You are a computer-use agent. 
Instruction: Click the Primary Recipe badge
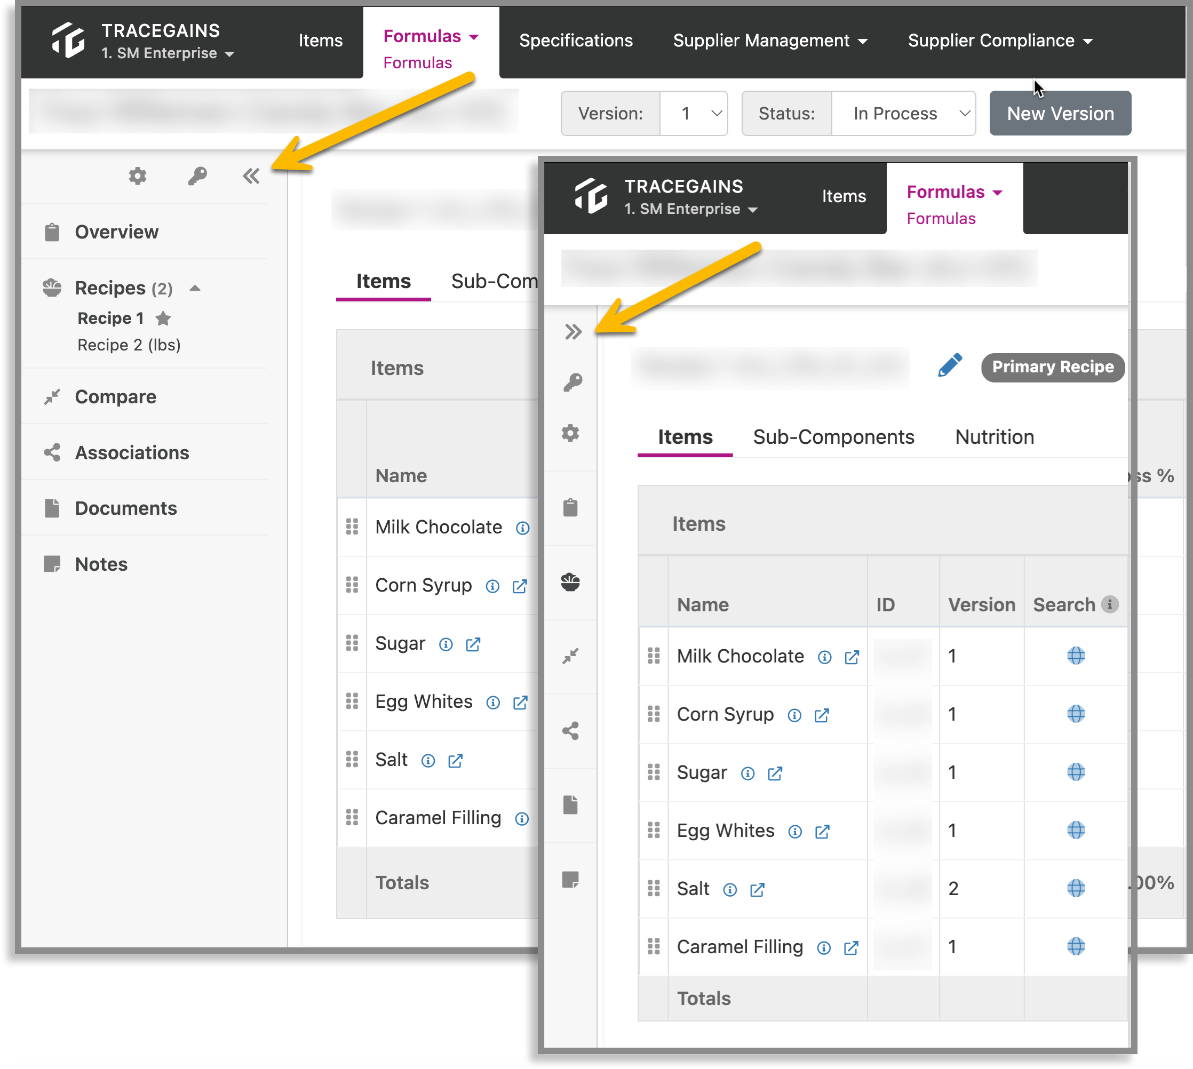1053,367
